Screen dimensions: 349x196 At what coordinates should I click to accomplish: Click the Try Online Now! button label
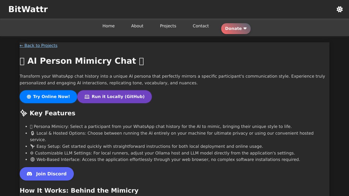[x=51, y=96]
